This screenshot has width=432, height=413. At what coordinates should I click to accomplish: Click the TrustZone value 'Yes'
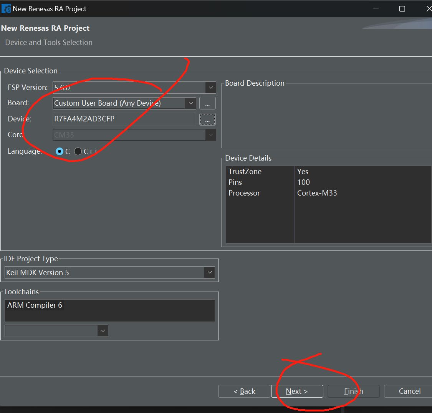(x=303, y=171)
